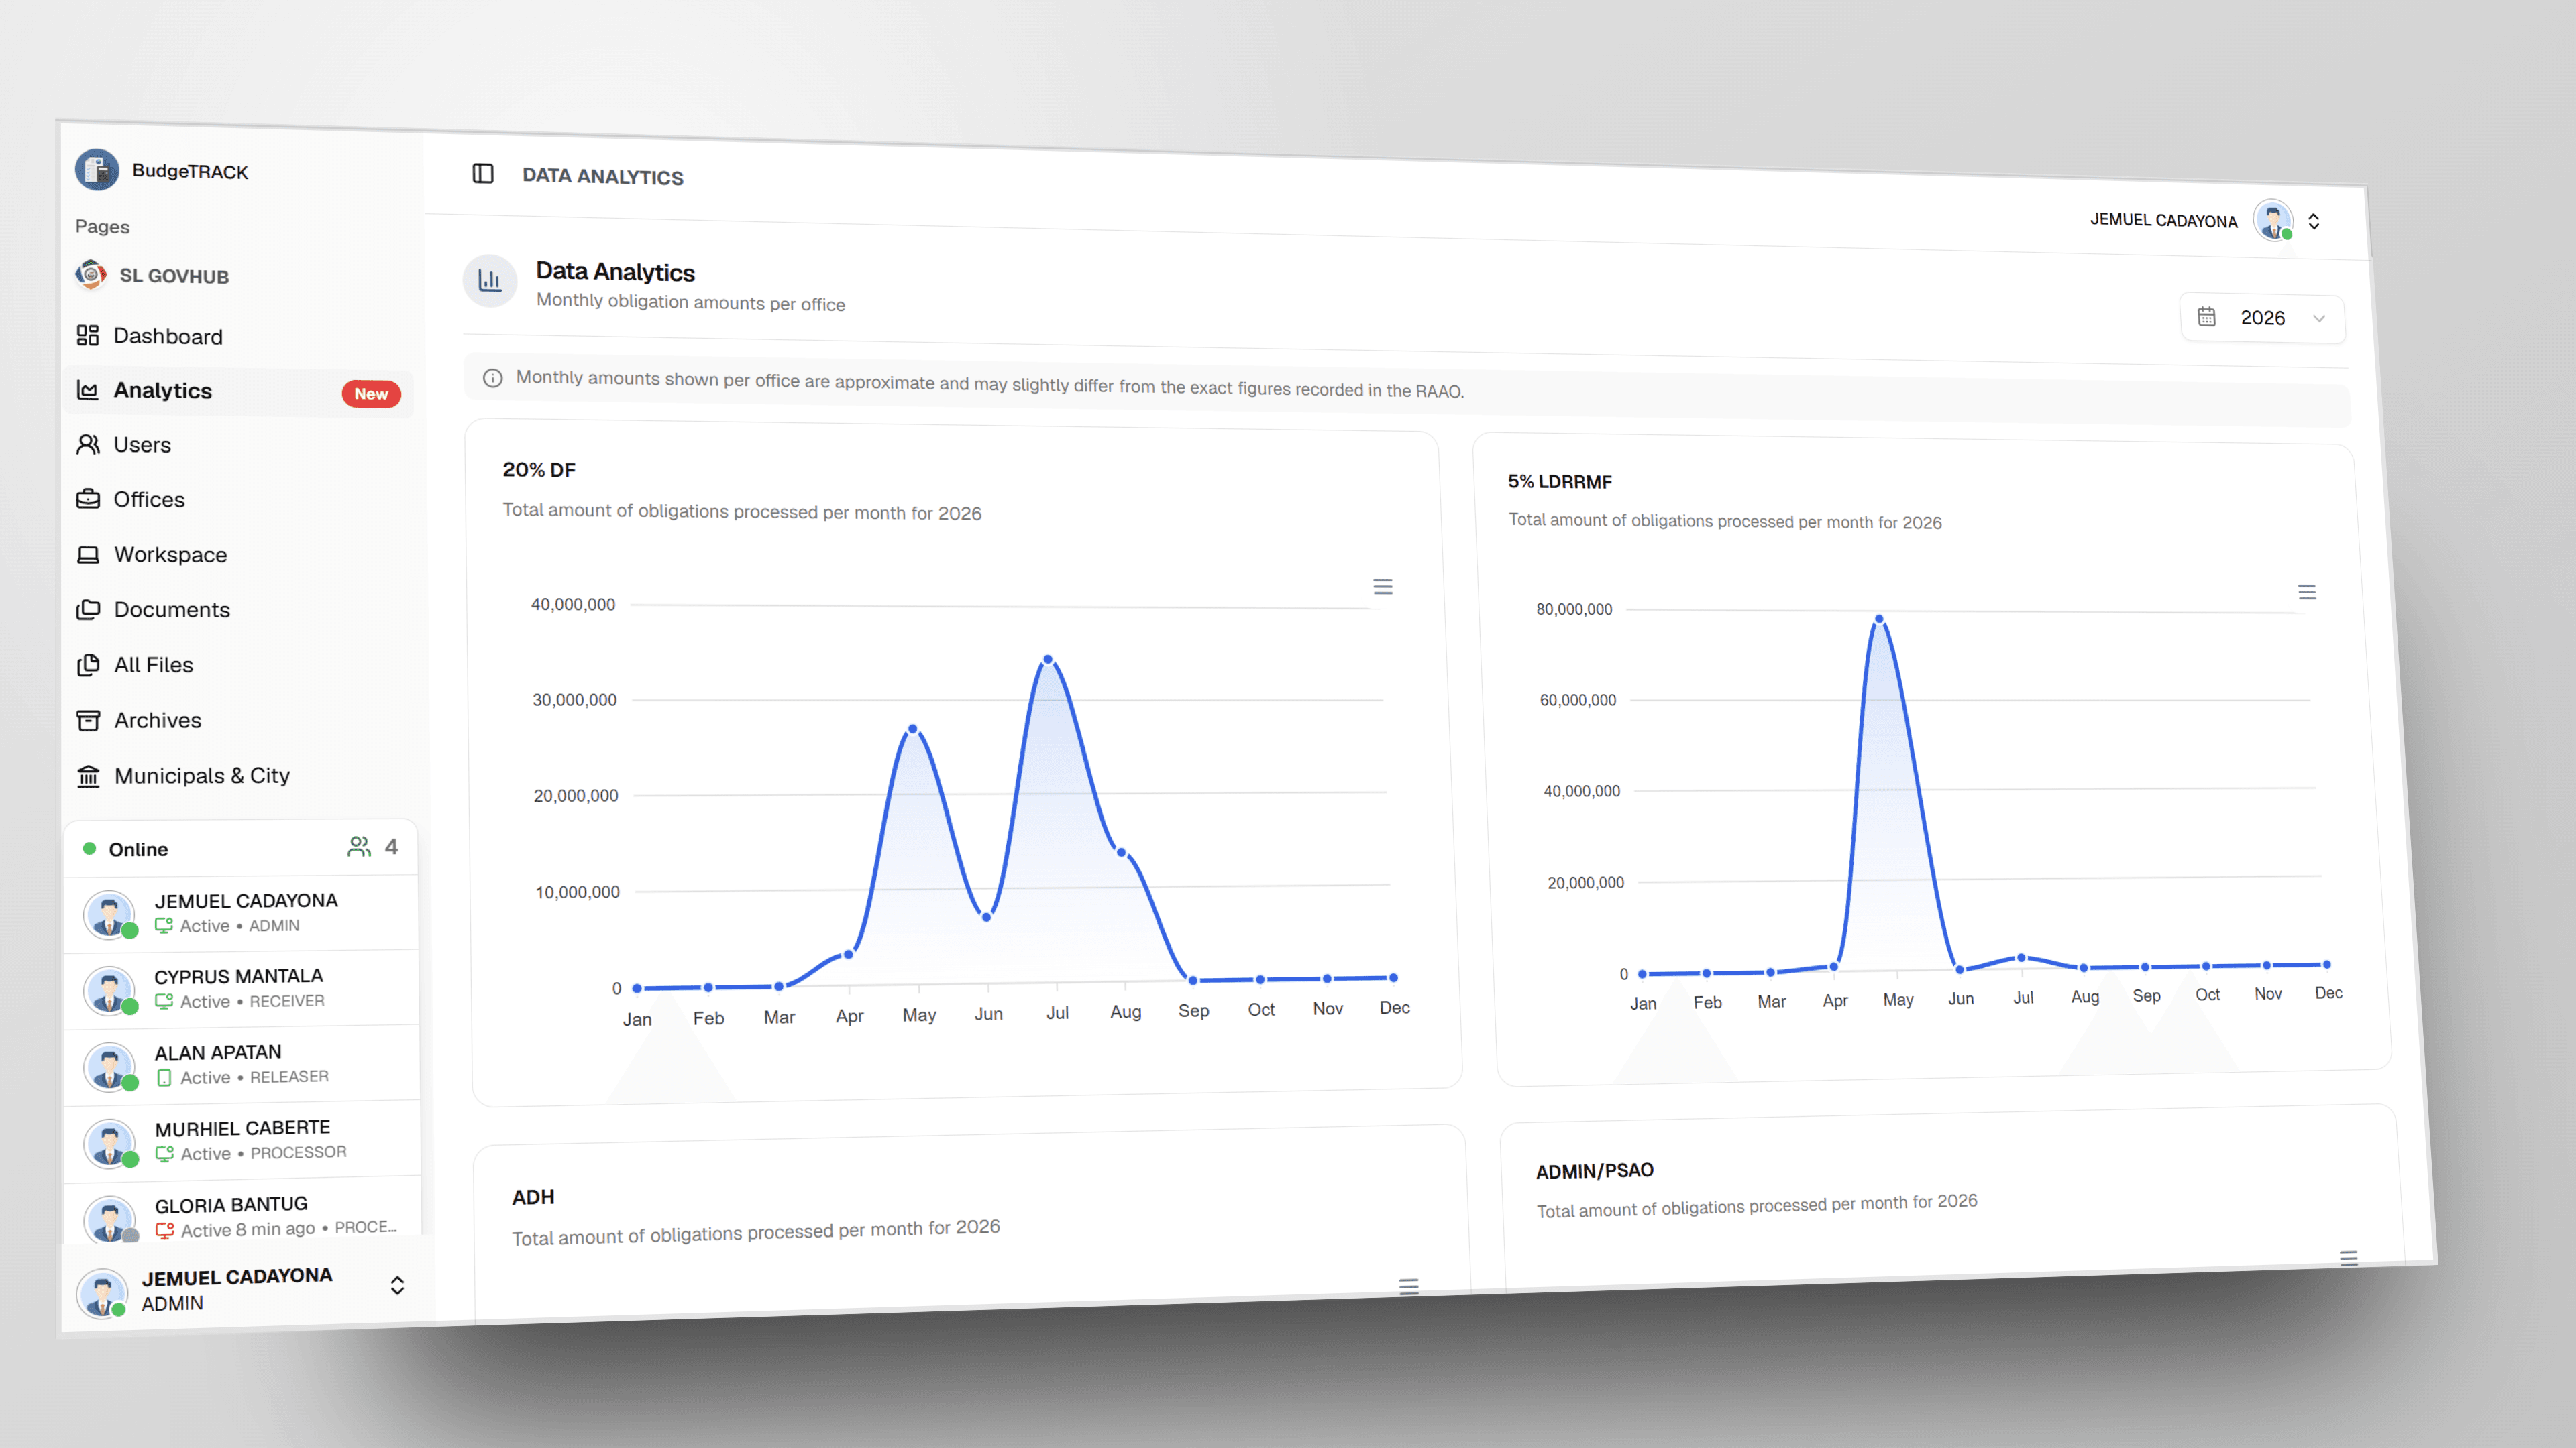The width and height of the screenshot is (2576, 1448).
Task: Click the top-right user avatar
Action: 2273,220
